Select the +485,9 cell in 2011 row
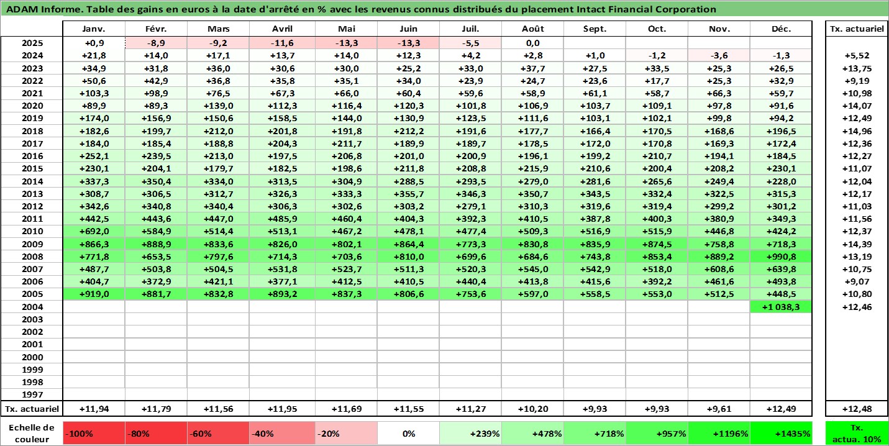The width and height of the screenshot is (889, 446). 283,219
